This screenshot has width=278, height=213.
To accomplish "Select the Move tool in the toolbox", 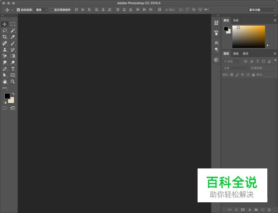I will (x=5, y=24).
